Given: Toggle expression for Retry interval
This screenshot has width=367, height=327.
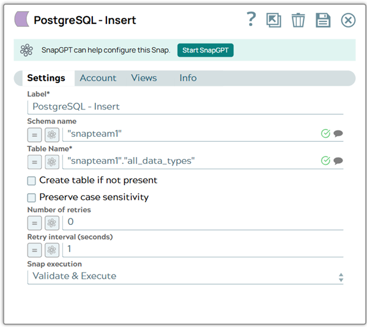Looking at the screenshot, I should pos(35,250).
